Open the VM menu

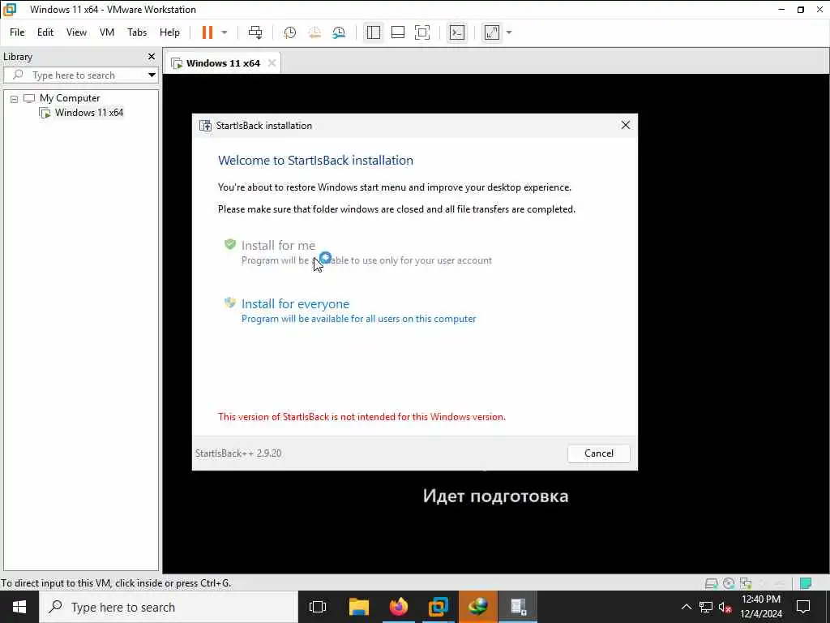(107, 32)
